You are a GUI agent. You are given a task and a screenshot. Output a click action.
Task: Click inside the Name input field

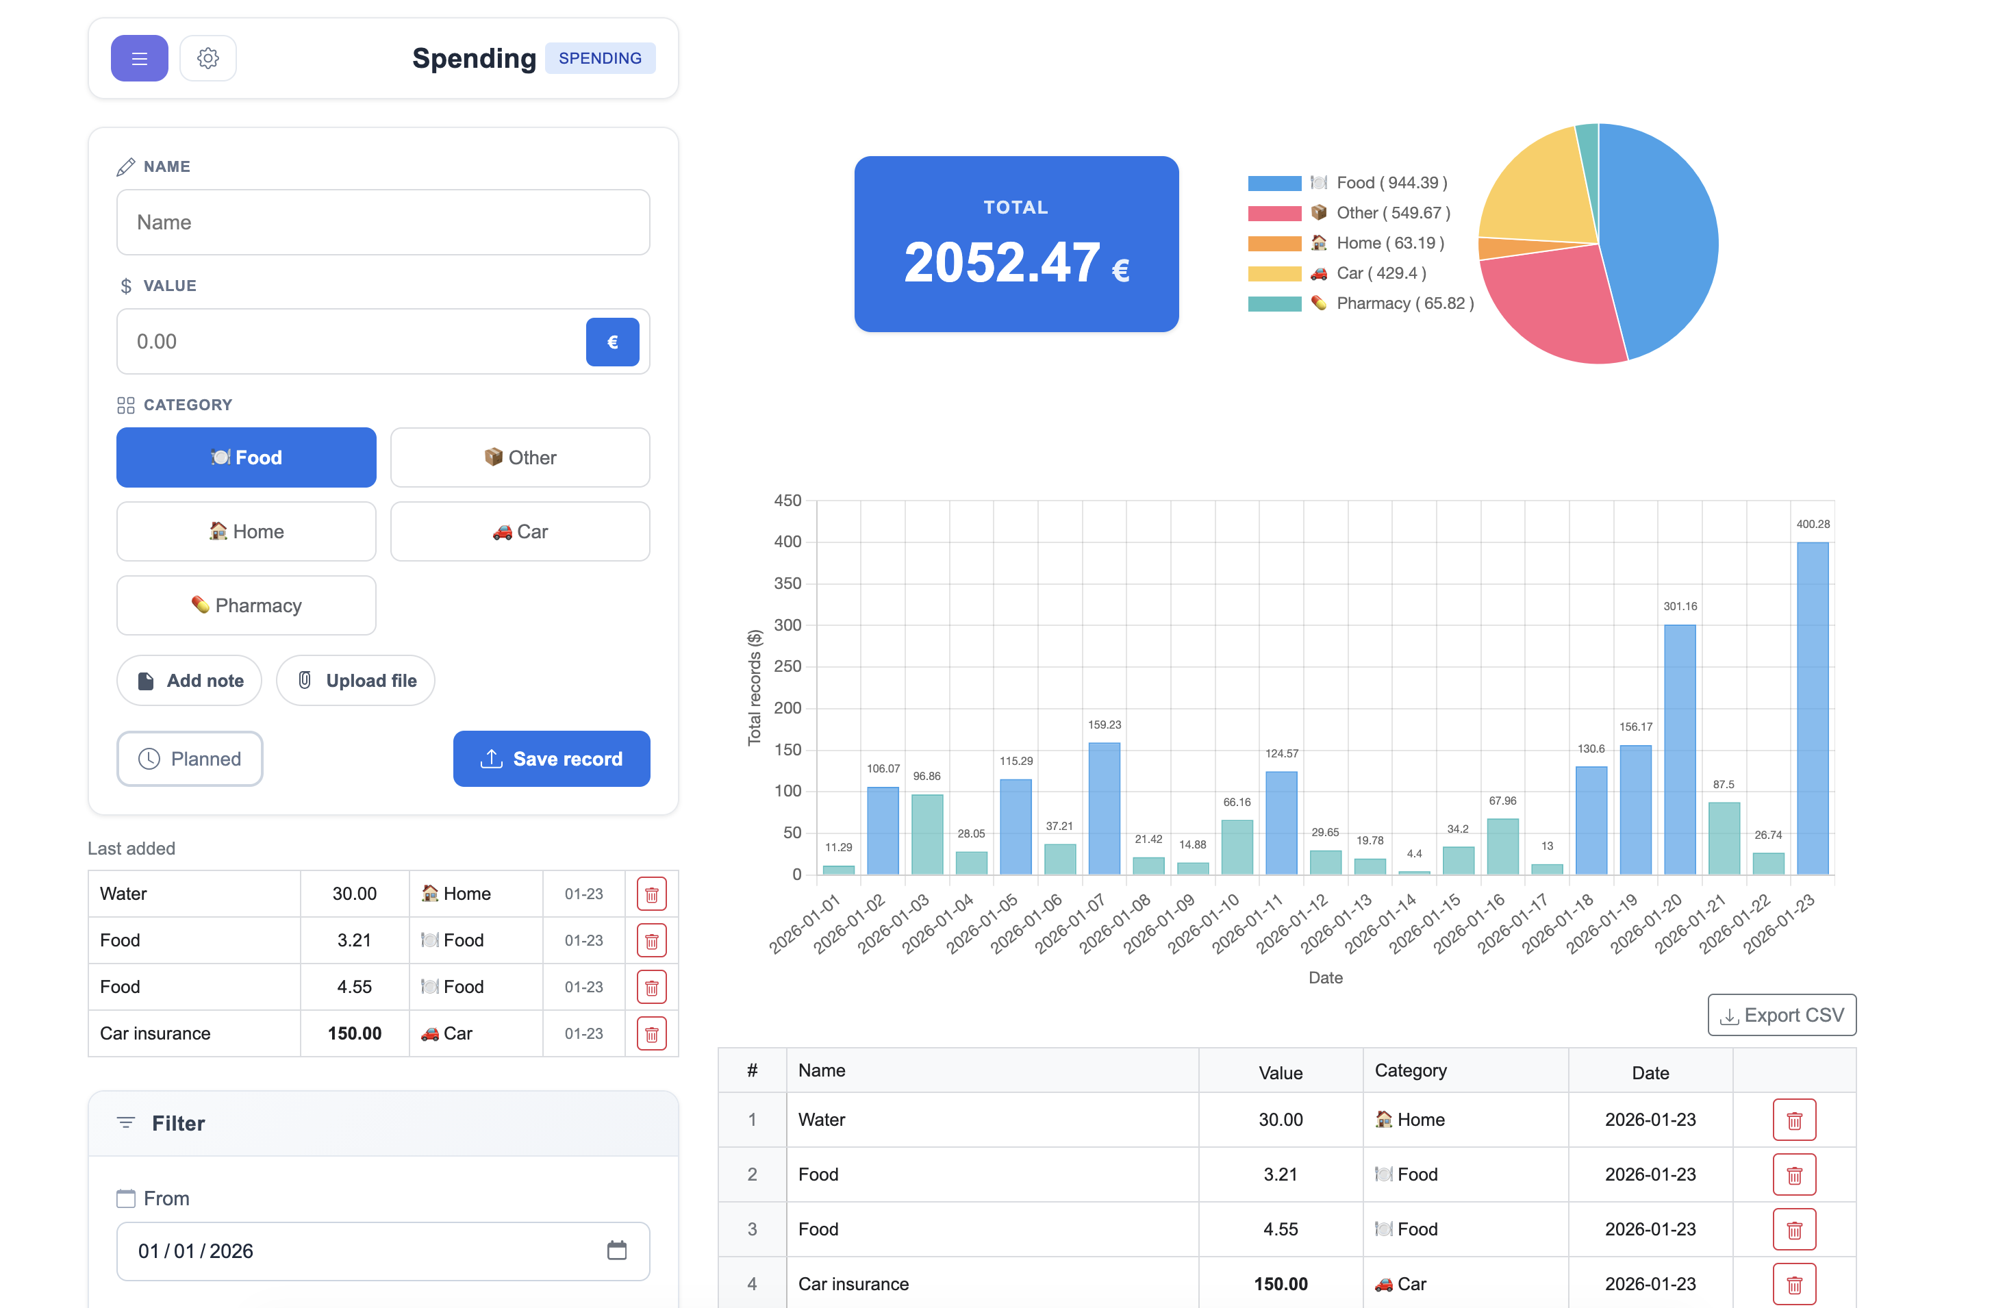pyautogui.click(x=383, y=221)
